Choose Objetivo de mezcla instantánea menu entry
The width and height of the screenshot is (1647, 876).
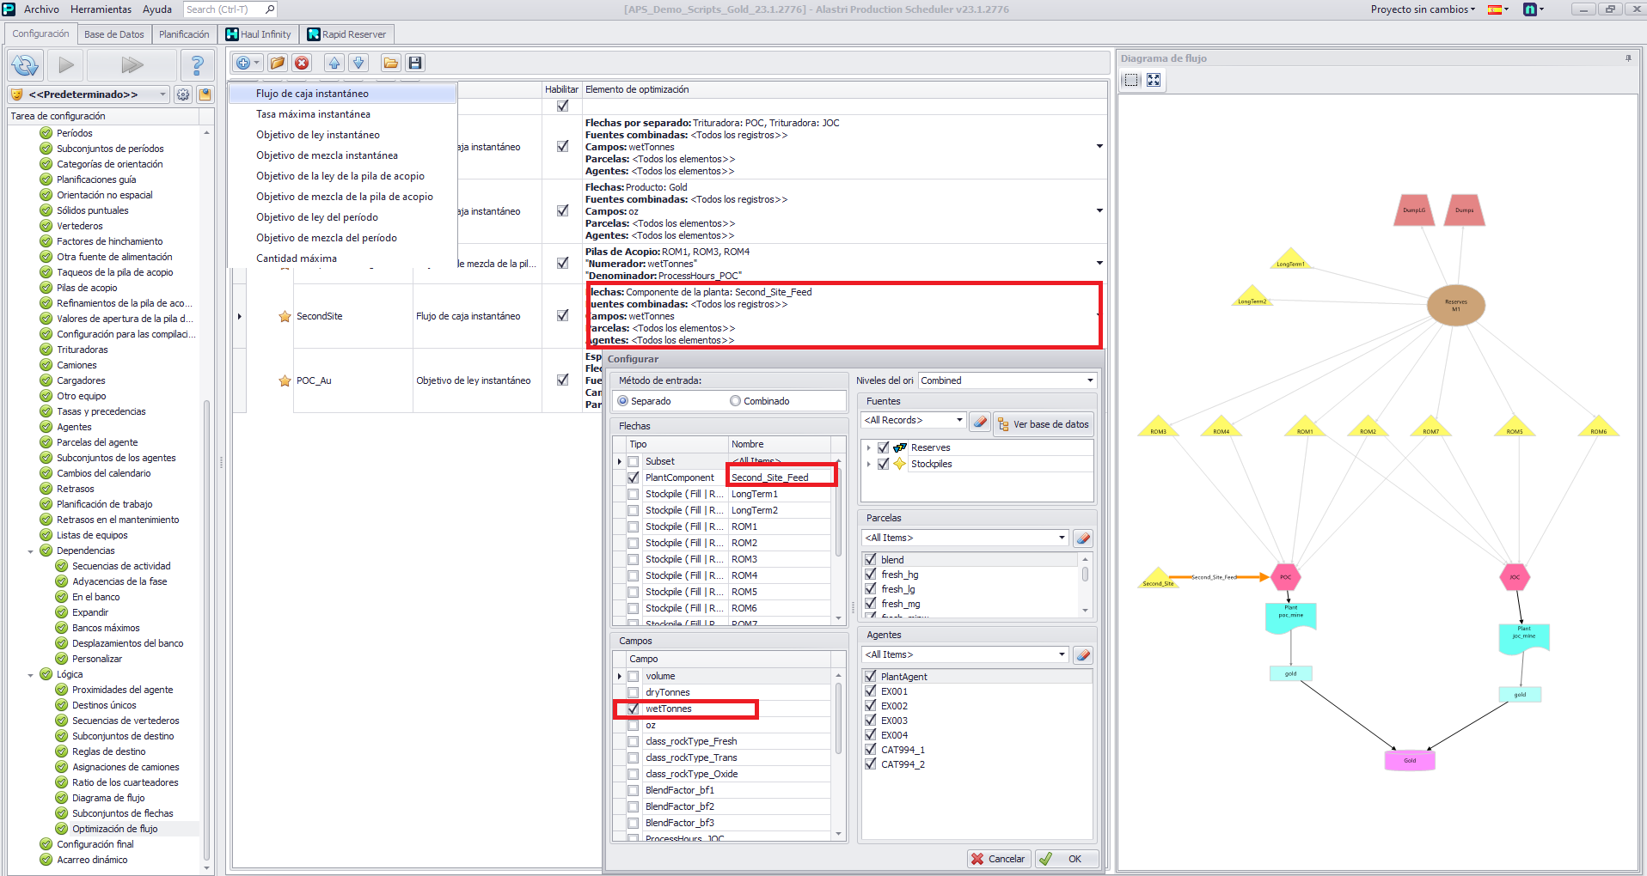[327, 155]
